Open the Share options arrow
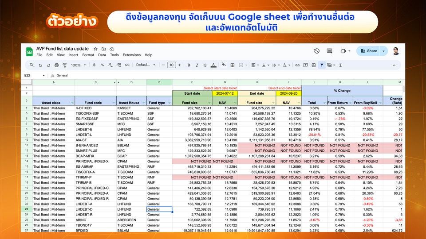This screenshot has height=239, width=426. (383, 51)
